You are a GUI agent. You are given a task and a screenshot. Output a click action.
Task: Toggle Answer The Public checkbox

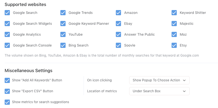tap(119, 35)
